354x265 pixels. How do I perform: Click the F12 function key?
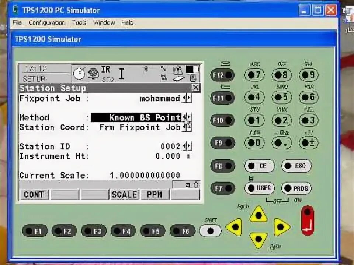click(x=222, y=75)
